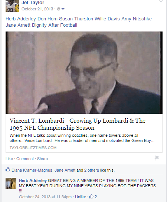Open the audience selector dropdown arrow
Screen dimensions: 167x202
(63, 9)
